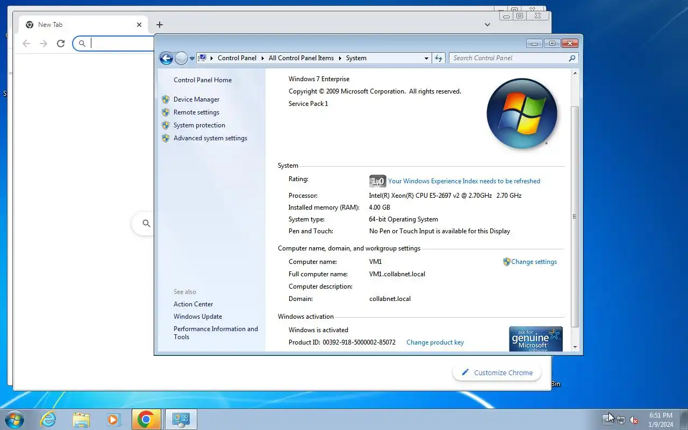The height and width of the screenshot is (430, 688).
Task: Click shield icon beside Advanced system settings
Action: 166,138
